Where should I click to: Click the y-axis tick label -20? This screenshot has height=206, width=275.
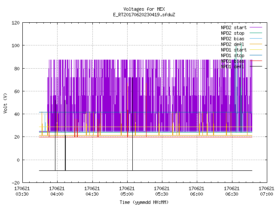[x=15, y=183]
